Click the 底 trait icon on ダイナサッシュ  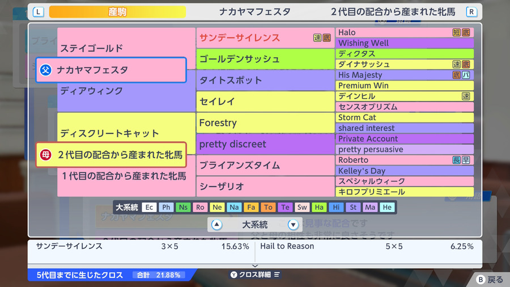466,64
